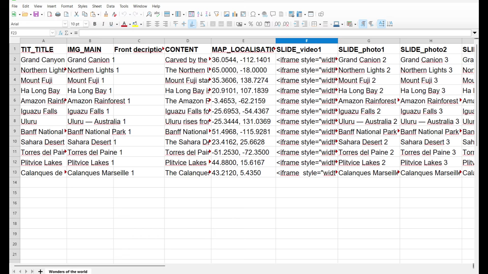Viewport: 488px width, 274px height.
Task: Cut the selection with scissors icon
Action: tap(76, 14)
